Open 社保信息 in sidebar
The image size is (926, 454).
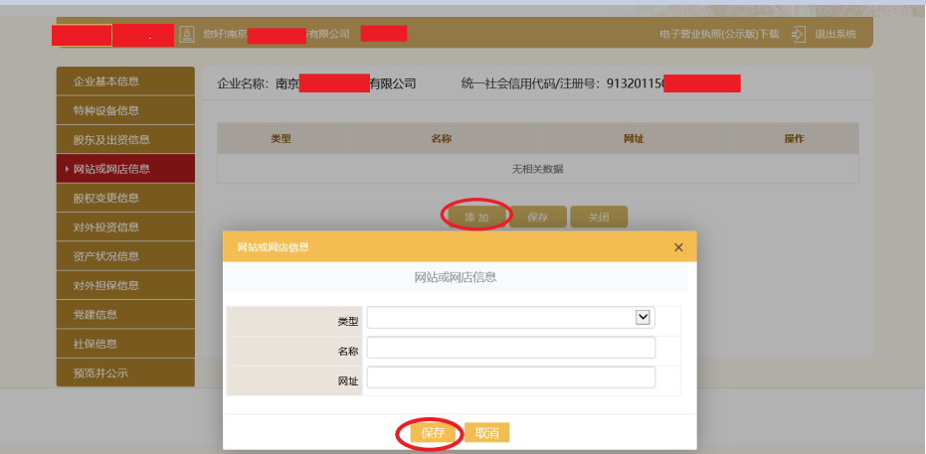[125, 344]
